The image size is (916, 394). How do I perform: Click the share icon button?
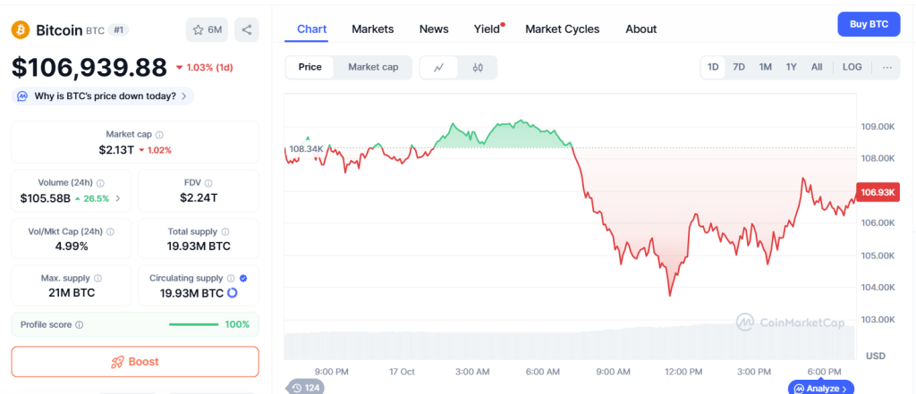[x=247, y=29]
